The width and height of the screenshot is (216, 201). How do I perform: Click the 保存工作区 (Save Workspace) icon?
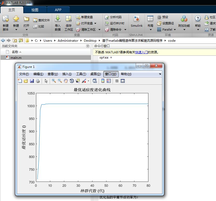click(x=69, y=19)
